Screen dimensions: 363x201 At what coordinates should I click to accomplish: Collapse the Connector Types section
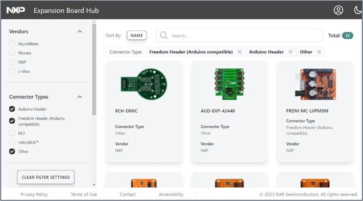(x=80, y=97)
